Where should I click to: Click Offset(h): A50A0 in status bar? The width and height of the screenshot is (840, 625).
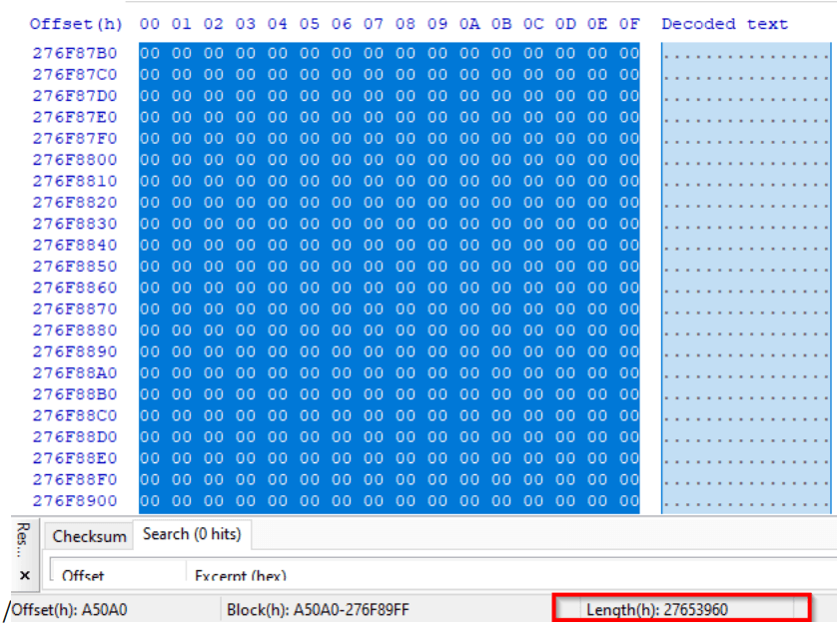pyautogui.click(x=69, y=610)
